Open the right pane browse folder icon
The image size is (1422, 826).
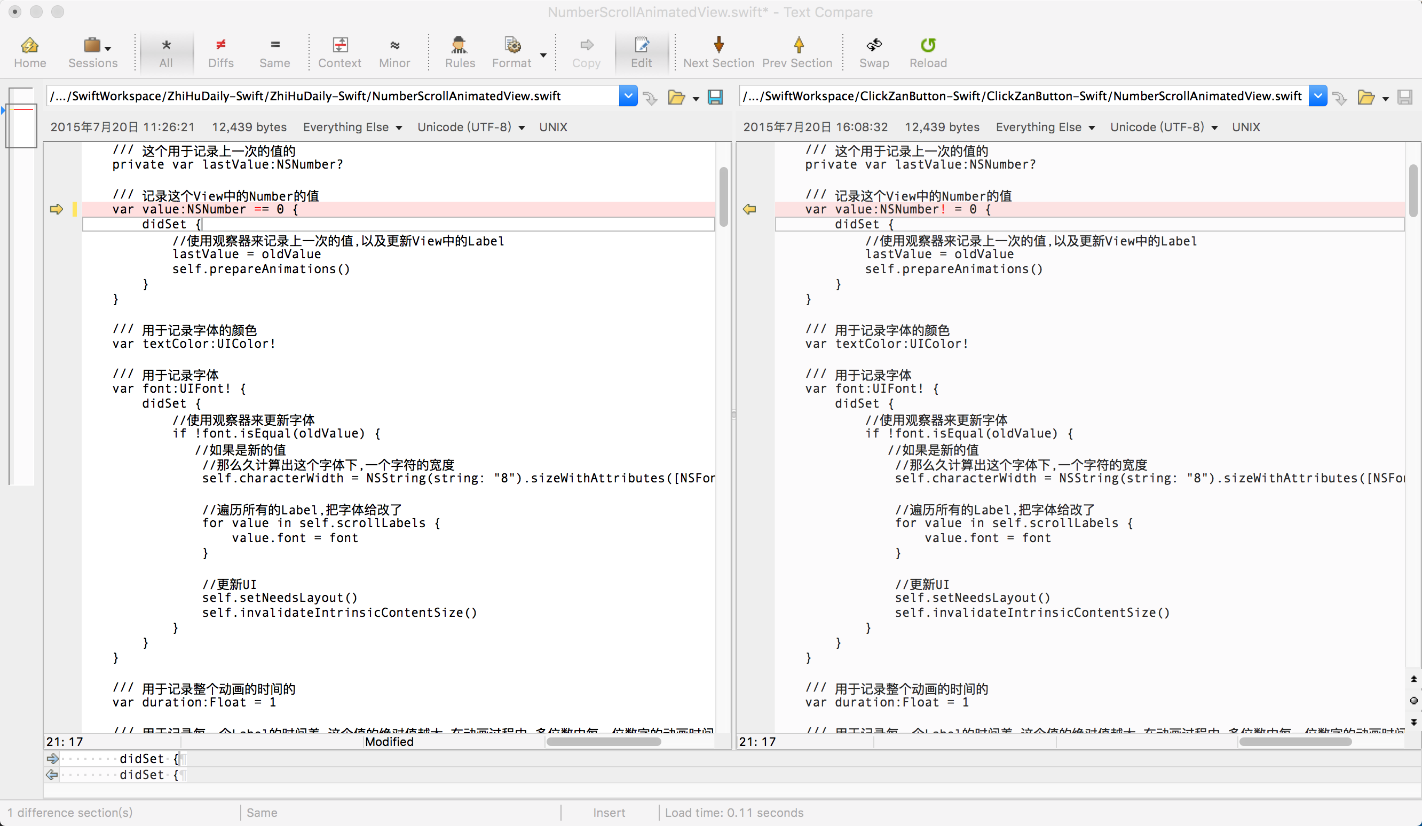1365,97
